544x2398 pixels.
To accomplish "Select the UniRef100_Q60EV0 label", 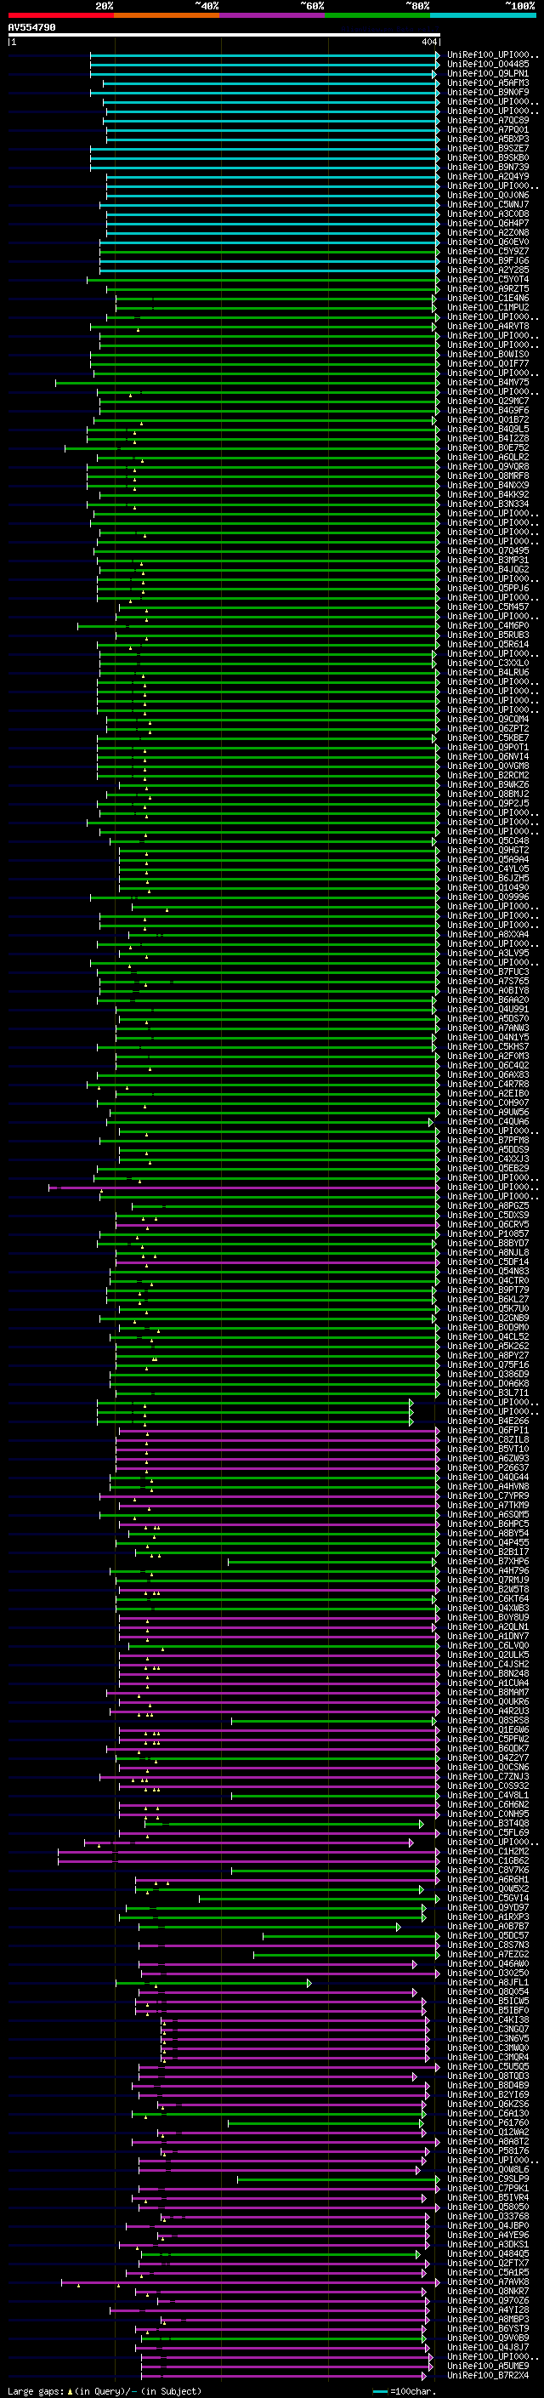I will (x=487, y=242).
